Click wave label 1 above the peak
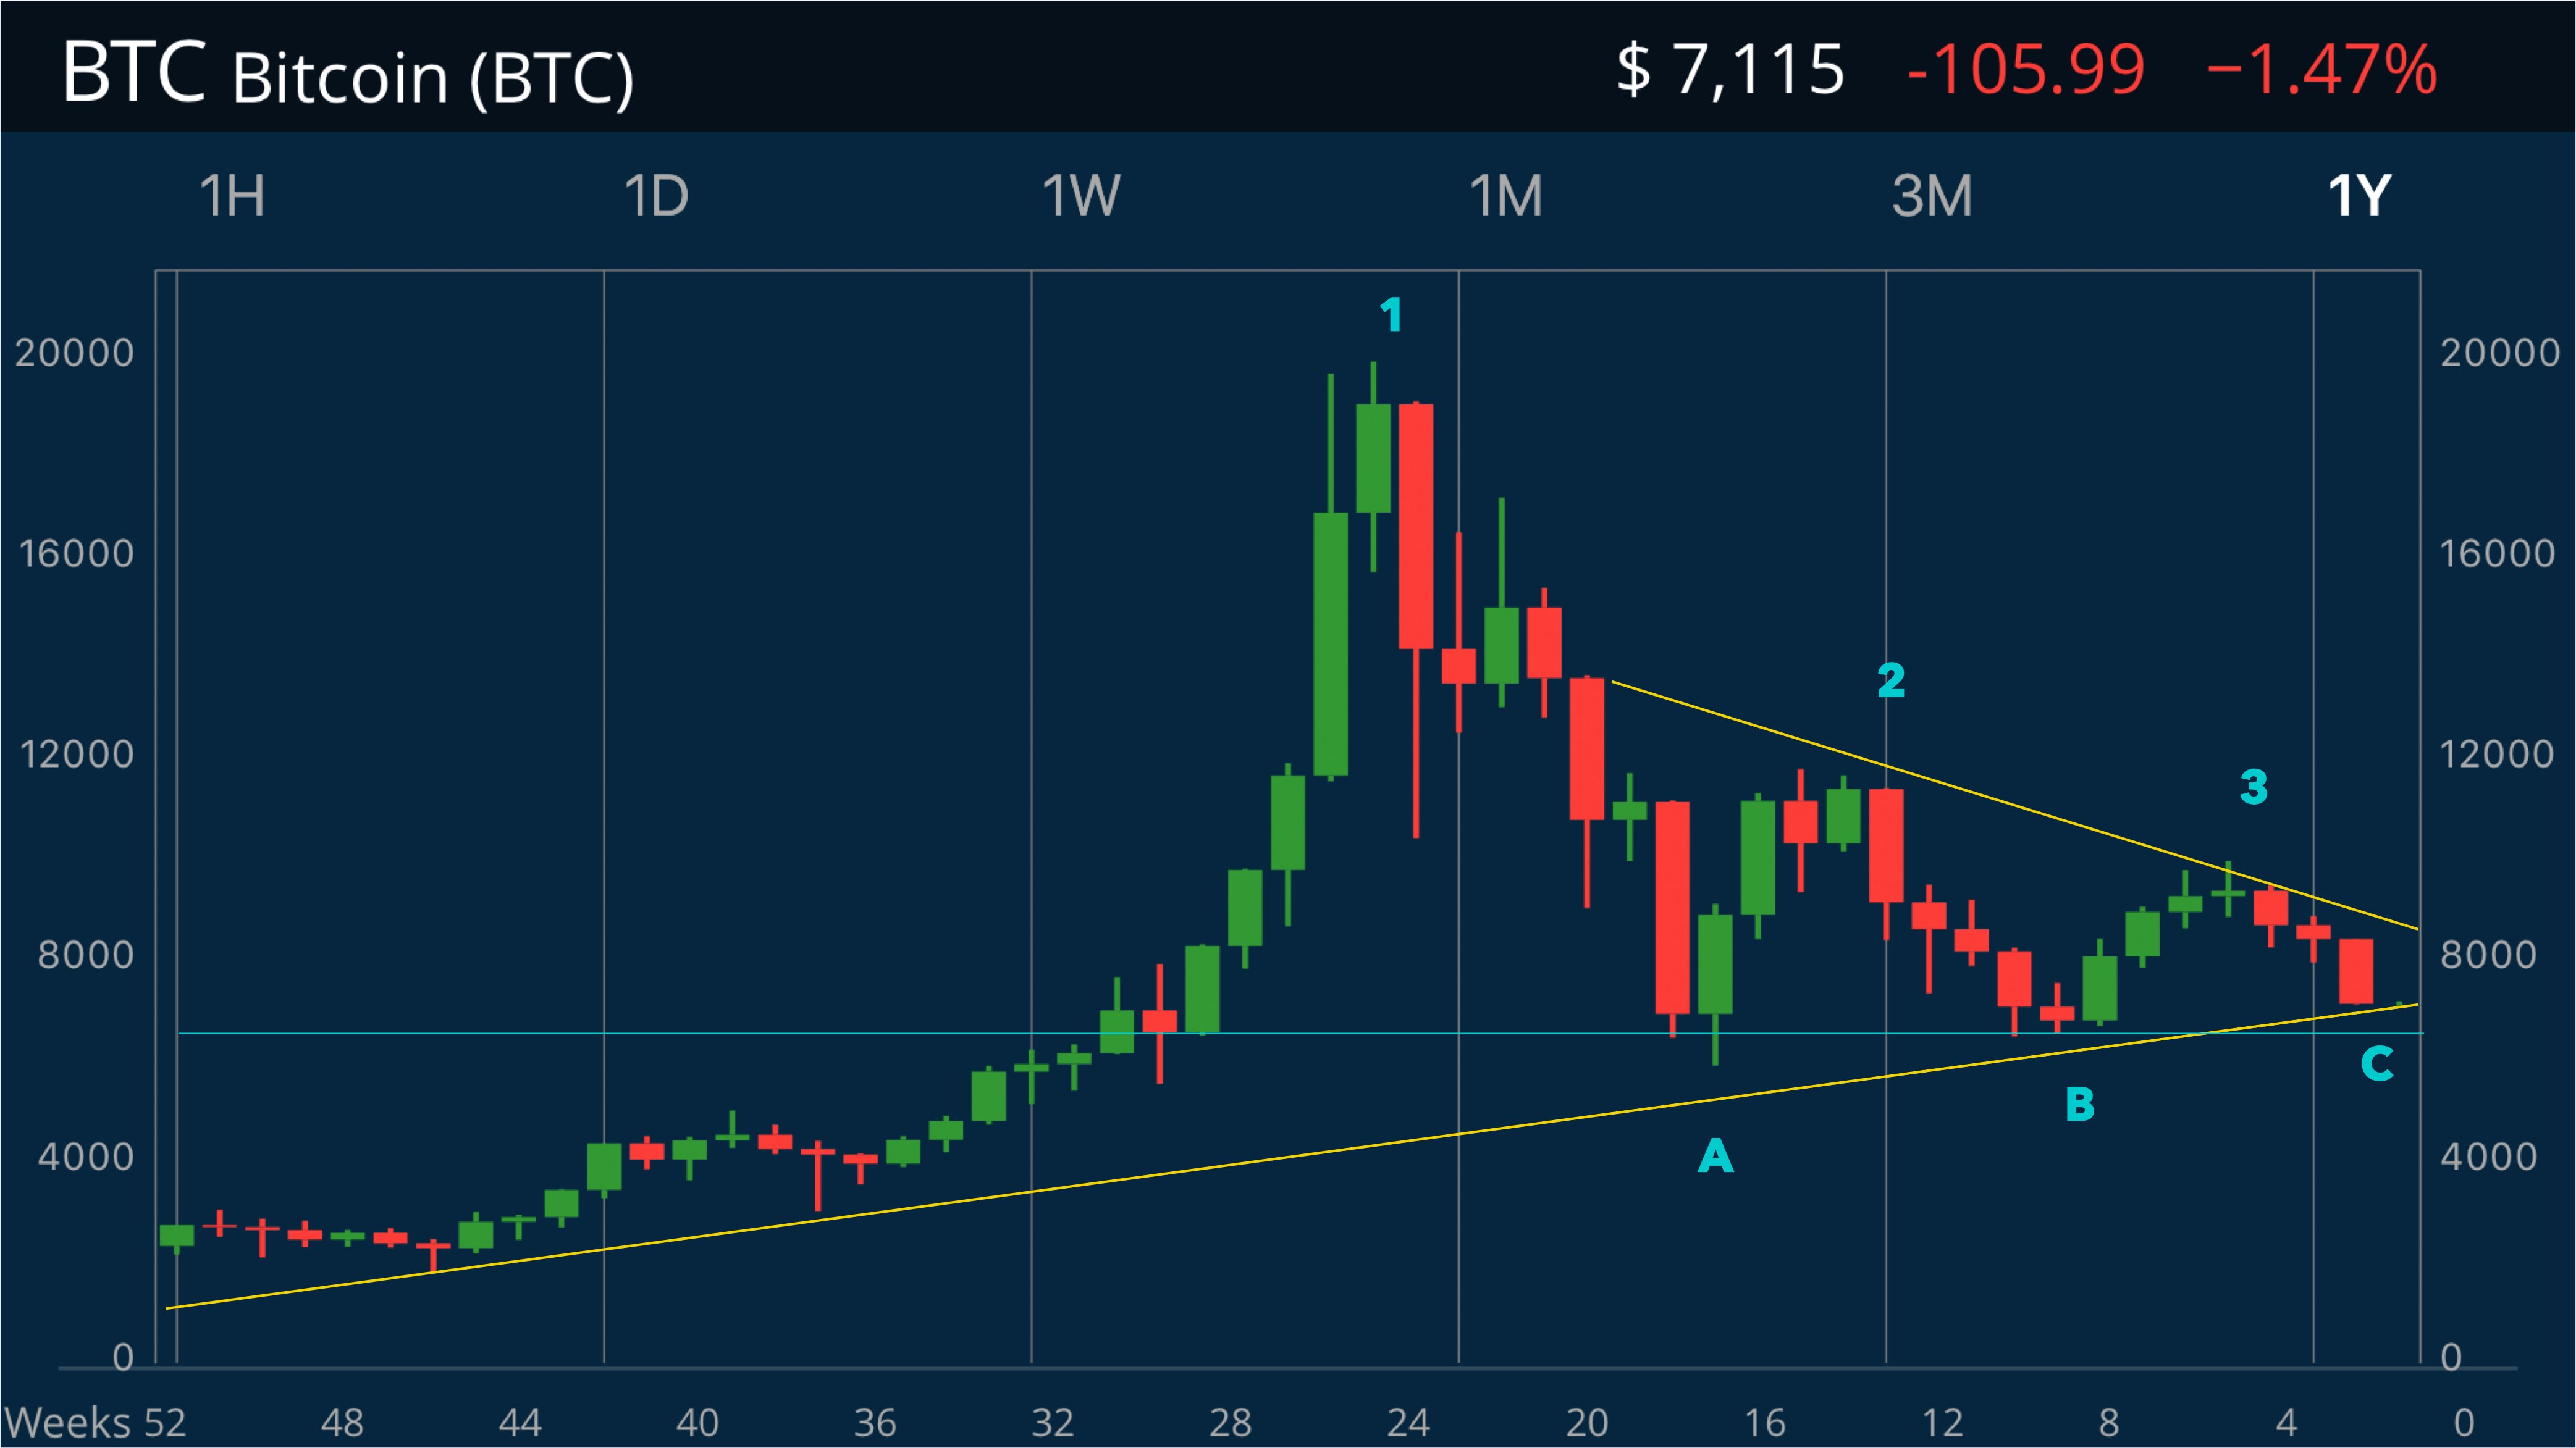Screen dimensions: 2576x1448 coord(1391,316)
